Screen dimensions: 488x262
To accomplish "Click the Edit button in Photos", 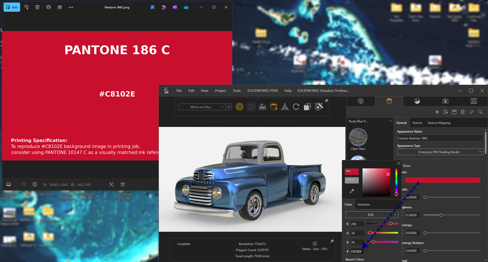I will pyautogui.click(x=12, y=7).
